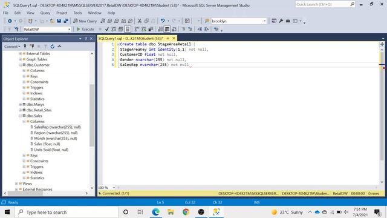Collapse the dbo.Customer table node
The image size is (387, 218).
pos(20,65)
